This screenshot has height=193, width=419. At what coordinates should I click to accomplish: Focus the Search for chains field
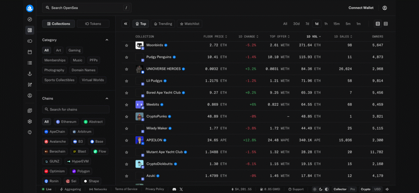pos(76,109)
